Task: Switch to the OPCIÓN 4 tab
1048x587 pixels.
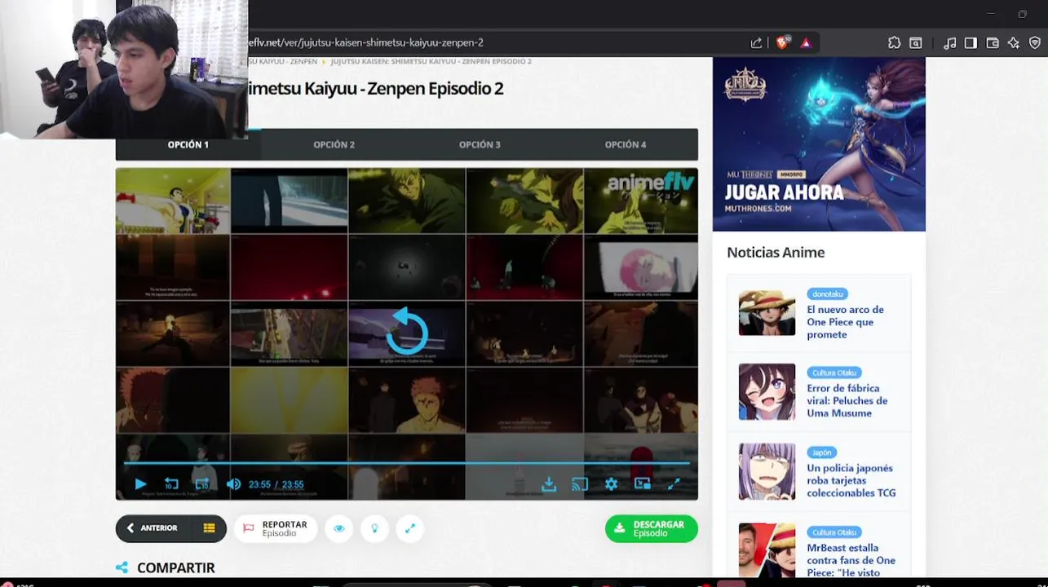Action: tap(626, 144)
